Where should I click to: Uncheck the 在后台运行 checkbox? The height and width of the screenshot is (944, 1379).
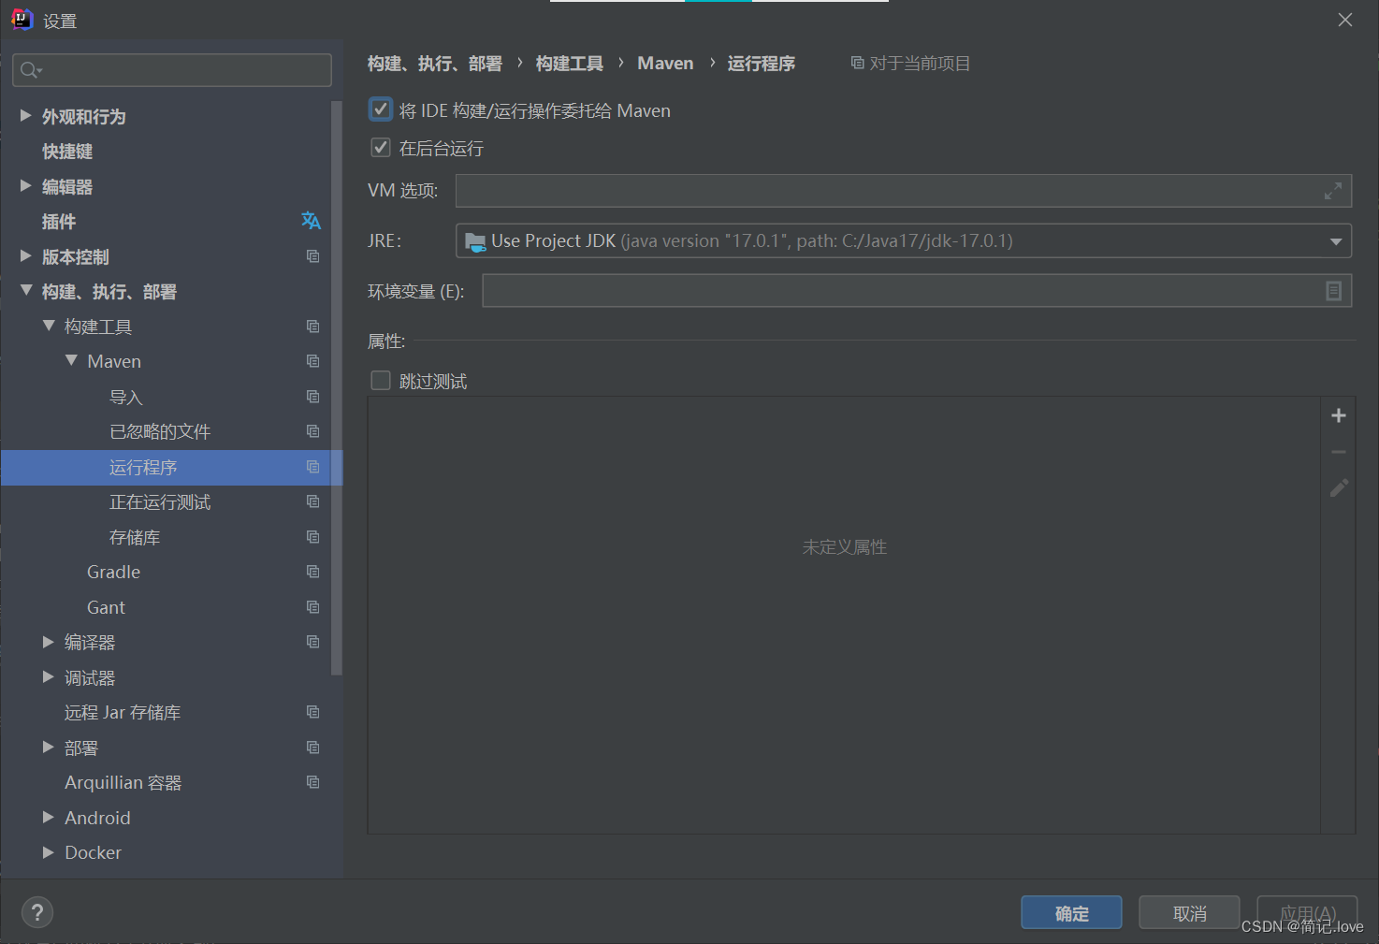380,147
